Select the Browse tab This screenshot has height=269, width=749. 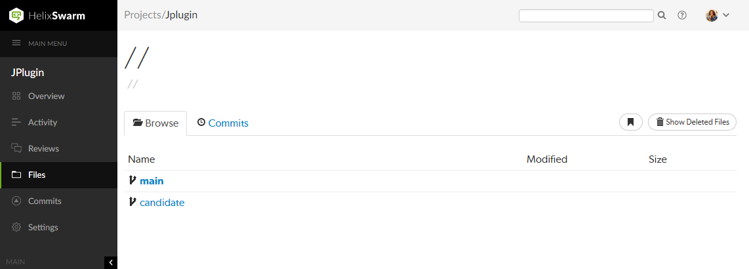pyautogui.click(x=155, y=123)
